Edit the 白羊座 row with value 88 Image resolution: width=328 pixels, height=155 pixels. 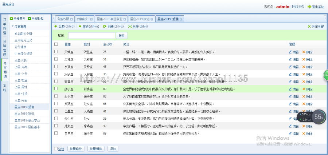[293, 134]
